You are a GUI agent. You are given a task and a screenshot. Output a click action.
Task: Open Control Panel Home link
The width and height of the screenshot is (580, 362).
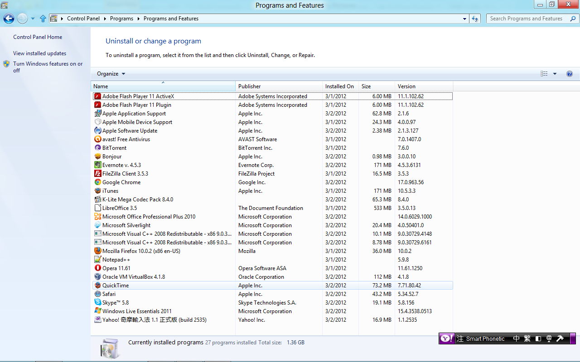[x=38, y=37]
